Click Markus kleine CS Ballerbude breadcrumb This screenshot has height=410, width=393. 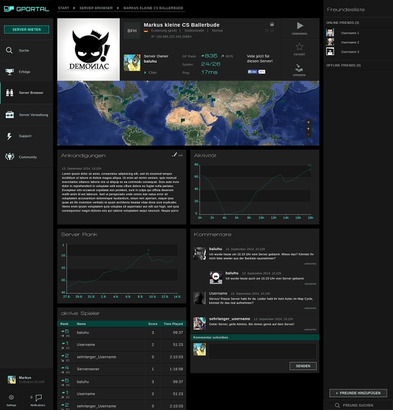153,8
